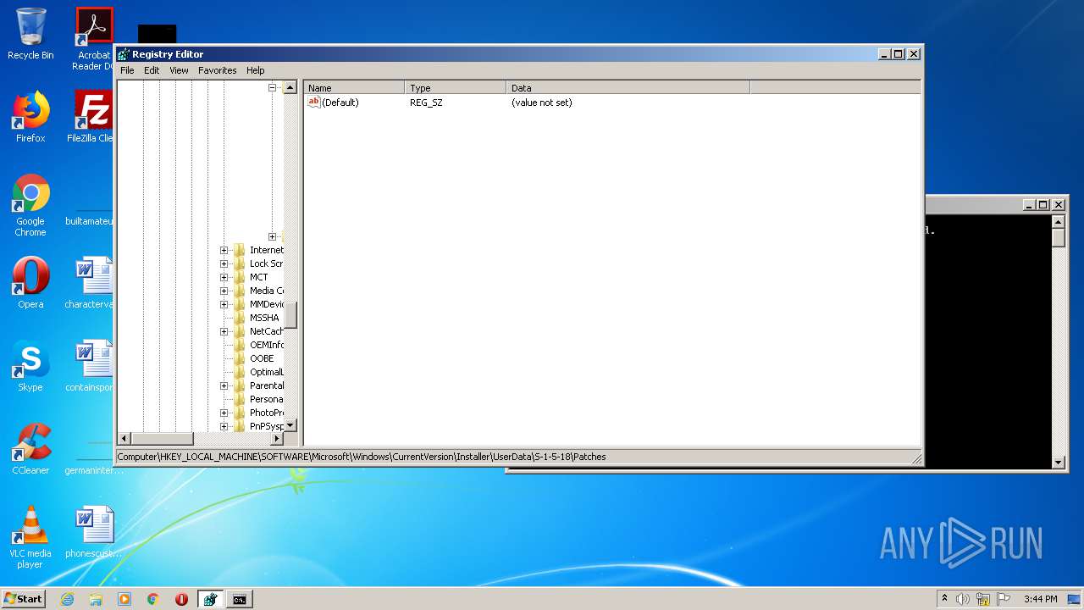
Task: Expand the Lock Screen key node
Action: pos(224,263)
